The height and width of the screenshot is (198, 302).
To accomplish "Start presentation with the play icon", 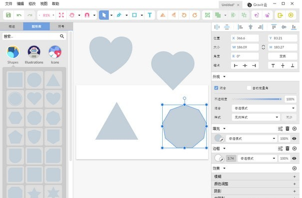I will (x=291, y=15).
